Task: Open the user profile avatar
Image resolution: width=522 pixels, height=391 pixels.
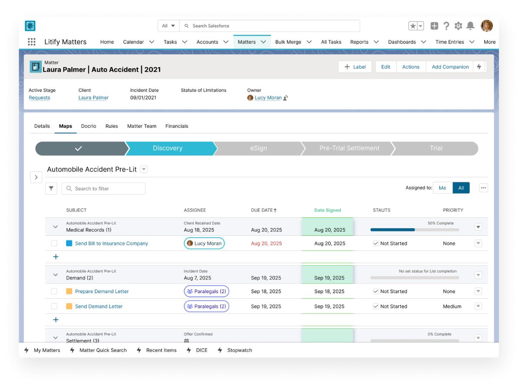Action: tap(487, 26)
